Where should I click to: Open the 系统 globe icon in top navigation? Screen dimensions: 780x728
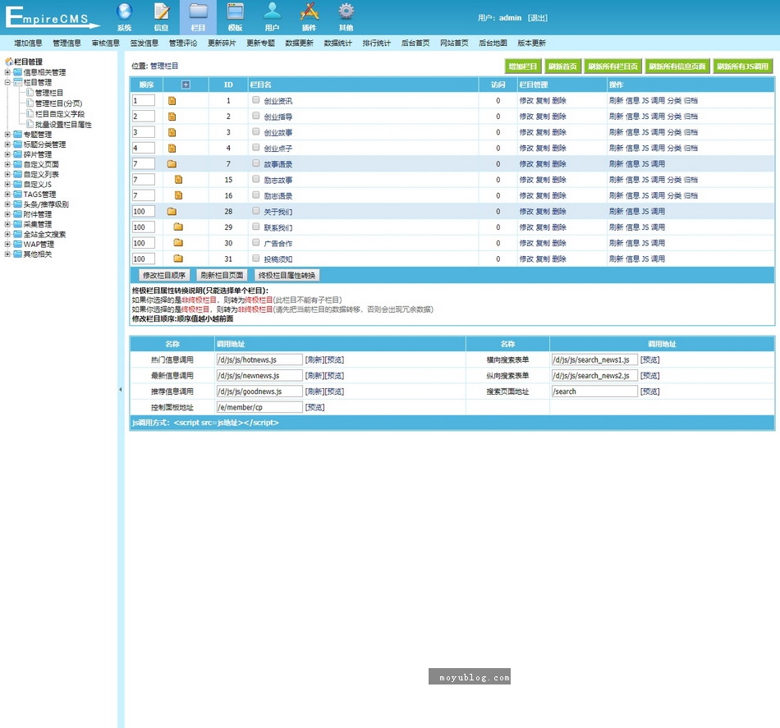[x=124, y=11]
